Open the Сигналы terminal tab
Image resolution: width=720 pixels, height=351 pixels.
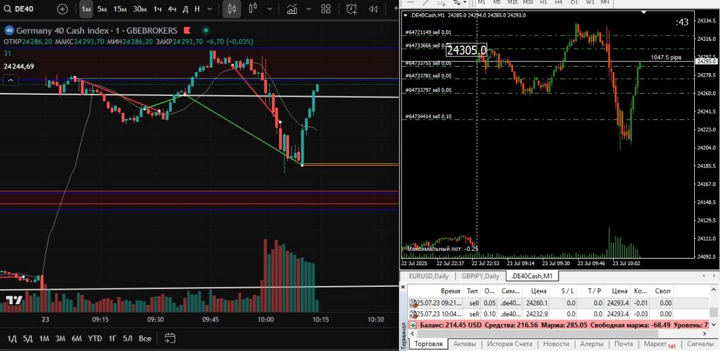coord(700,344)
